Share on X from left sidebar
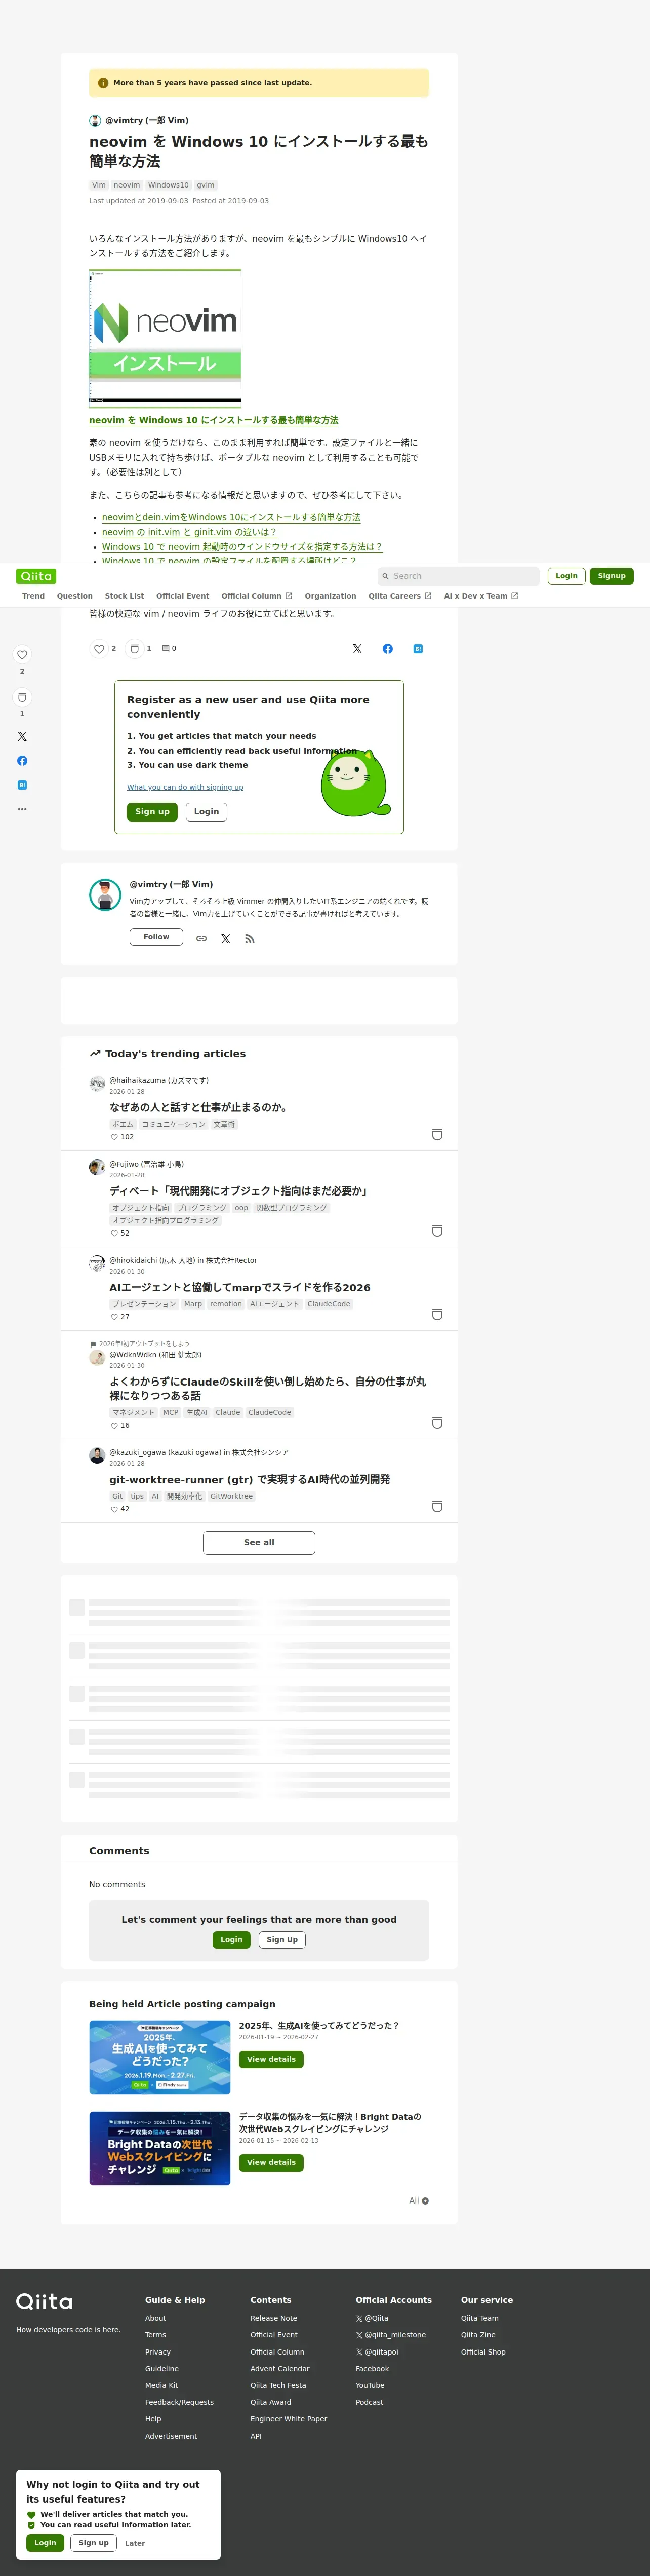This screenshot has width=650, height=2576. point(22,737)
